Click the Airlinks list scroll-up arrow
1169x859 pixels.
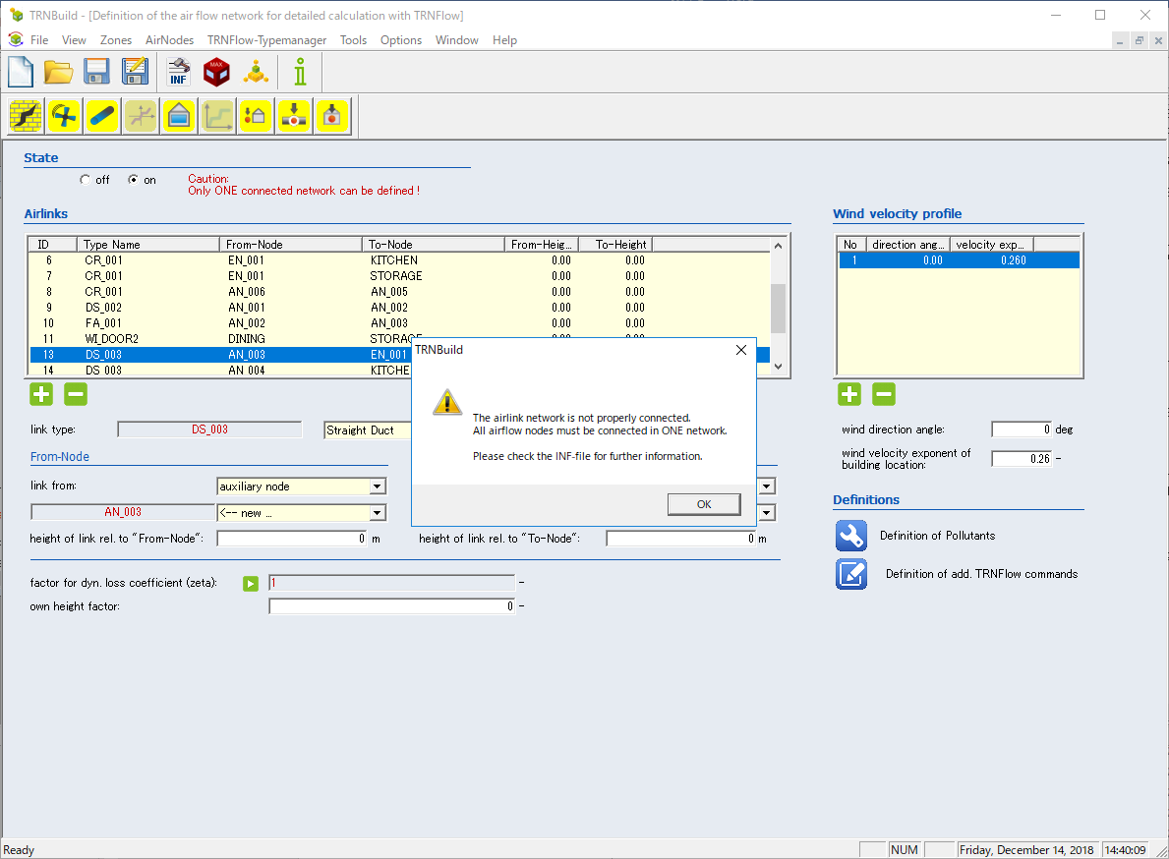pyautogui.click(x=778, y=245)
